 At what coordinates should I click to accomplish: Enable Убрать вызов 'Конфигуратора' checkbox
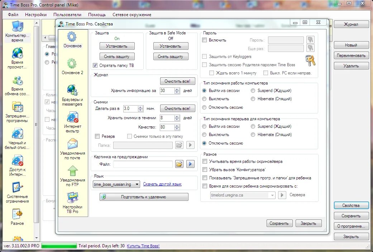[x=205, y=170]
